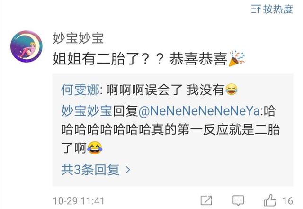Image resolution: width=303 pixels, height=209 pixels.
Task: Click the timestamp 10-29 11:41
Action: 79,201
